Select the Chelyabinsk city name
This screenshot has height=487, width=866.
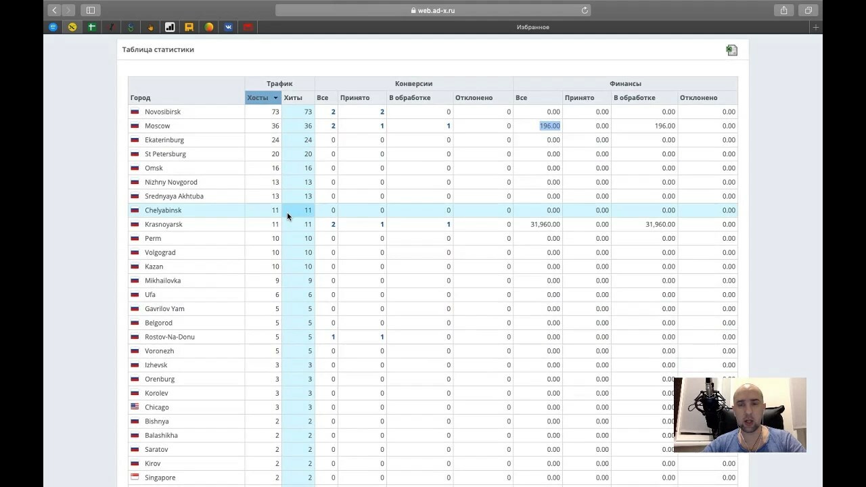tap(163, 210)
